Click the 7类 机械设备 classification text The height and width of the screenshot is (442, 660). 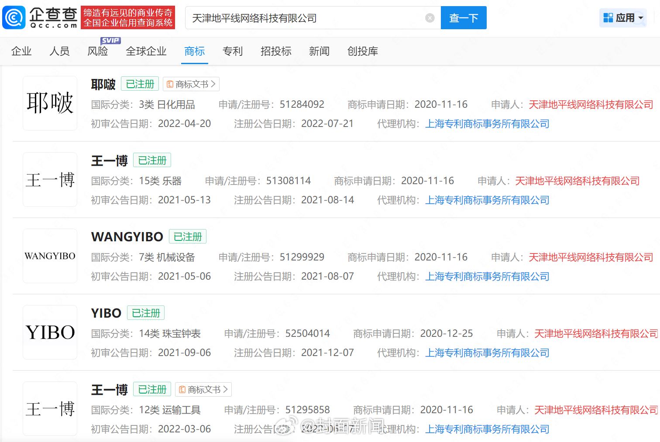[167, 257]
